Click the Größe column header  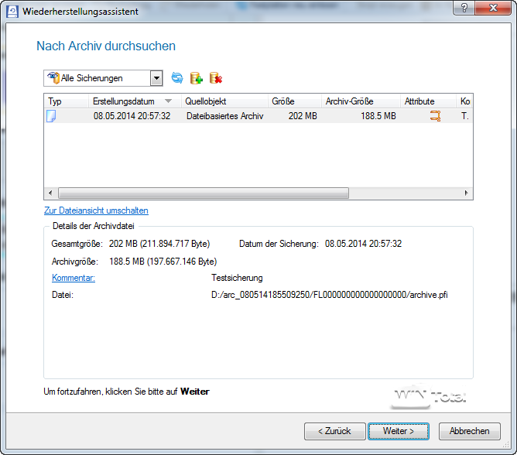pos(295,101)
